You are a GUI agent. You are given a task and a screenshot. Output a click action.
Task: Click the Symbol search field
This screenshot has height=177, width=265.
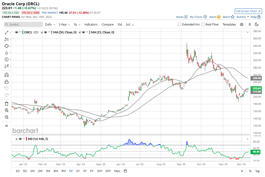23,24
